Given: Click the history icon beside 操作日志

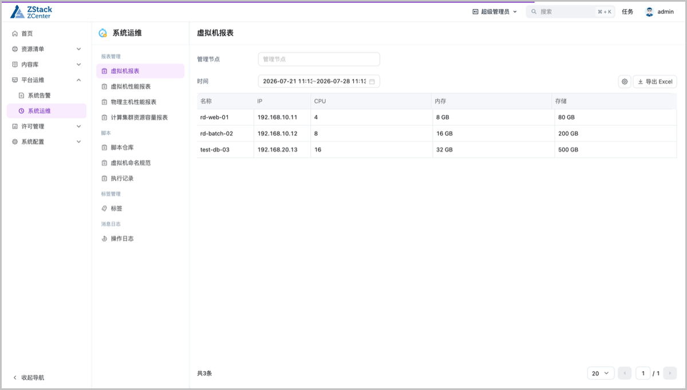Looking at the screenshot, I should 104,239.
